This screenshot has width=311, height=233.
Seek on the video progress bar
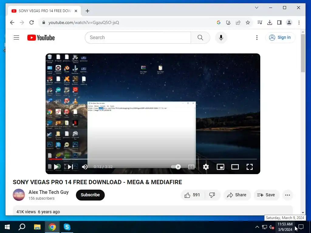click(153, 159)
